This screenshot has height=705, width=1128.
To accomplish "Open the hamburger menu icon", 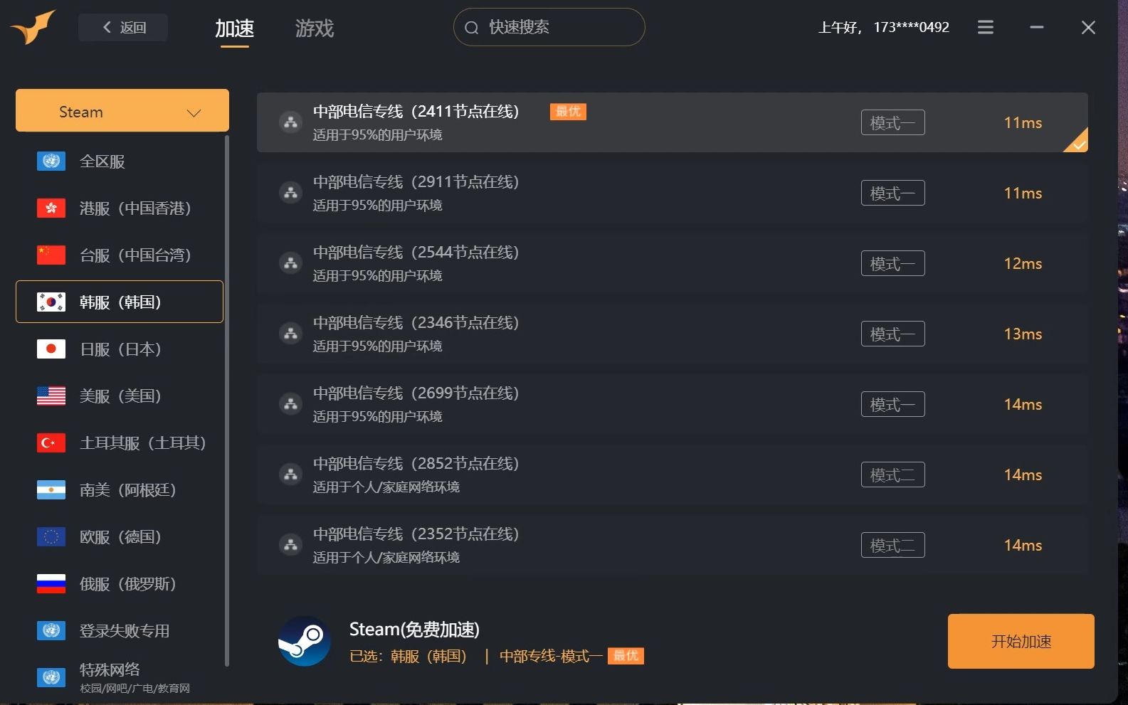I will pyautogui.click(x=985, y=27).
